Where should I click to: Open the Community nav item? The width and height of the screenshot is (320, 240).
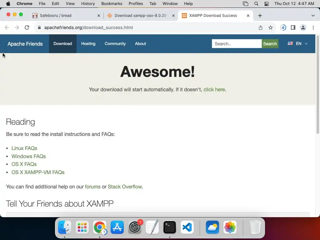(x=115, y=44)
